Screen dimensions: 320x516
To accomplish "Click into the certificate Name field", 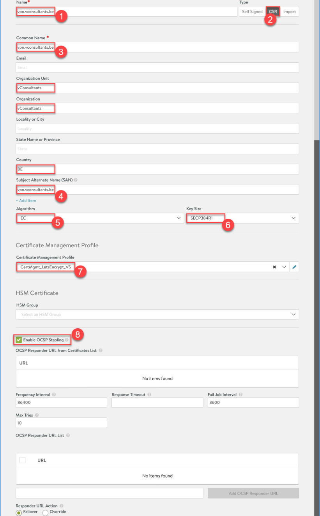I will coord(127,12).
